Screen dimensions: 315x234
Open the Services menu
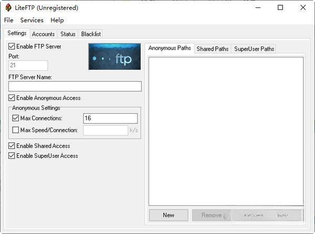point(31,20)
